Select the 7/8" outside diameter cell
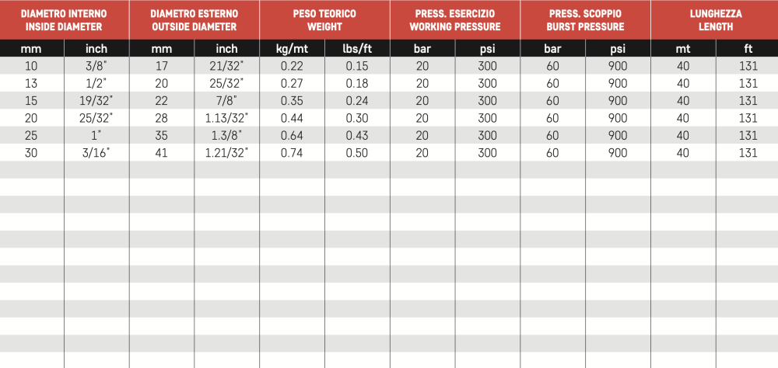 tap(226, 101)
